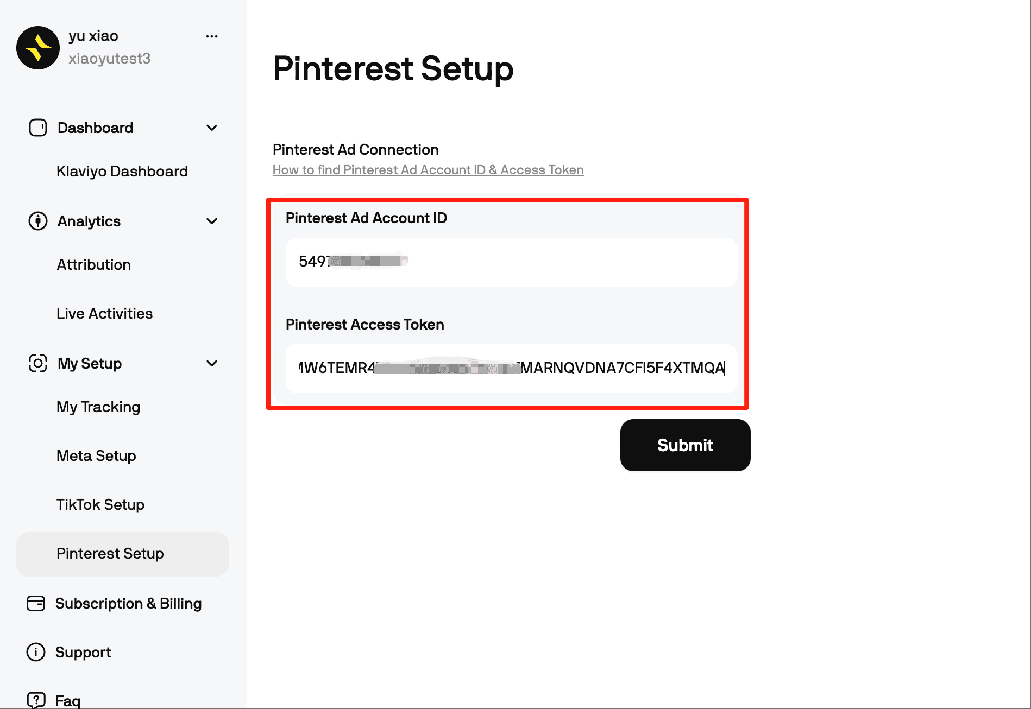Click the Analytics sidebar icon
The width and height of the screenshot is (1031, 709).
(x=37, y=221)
